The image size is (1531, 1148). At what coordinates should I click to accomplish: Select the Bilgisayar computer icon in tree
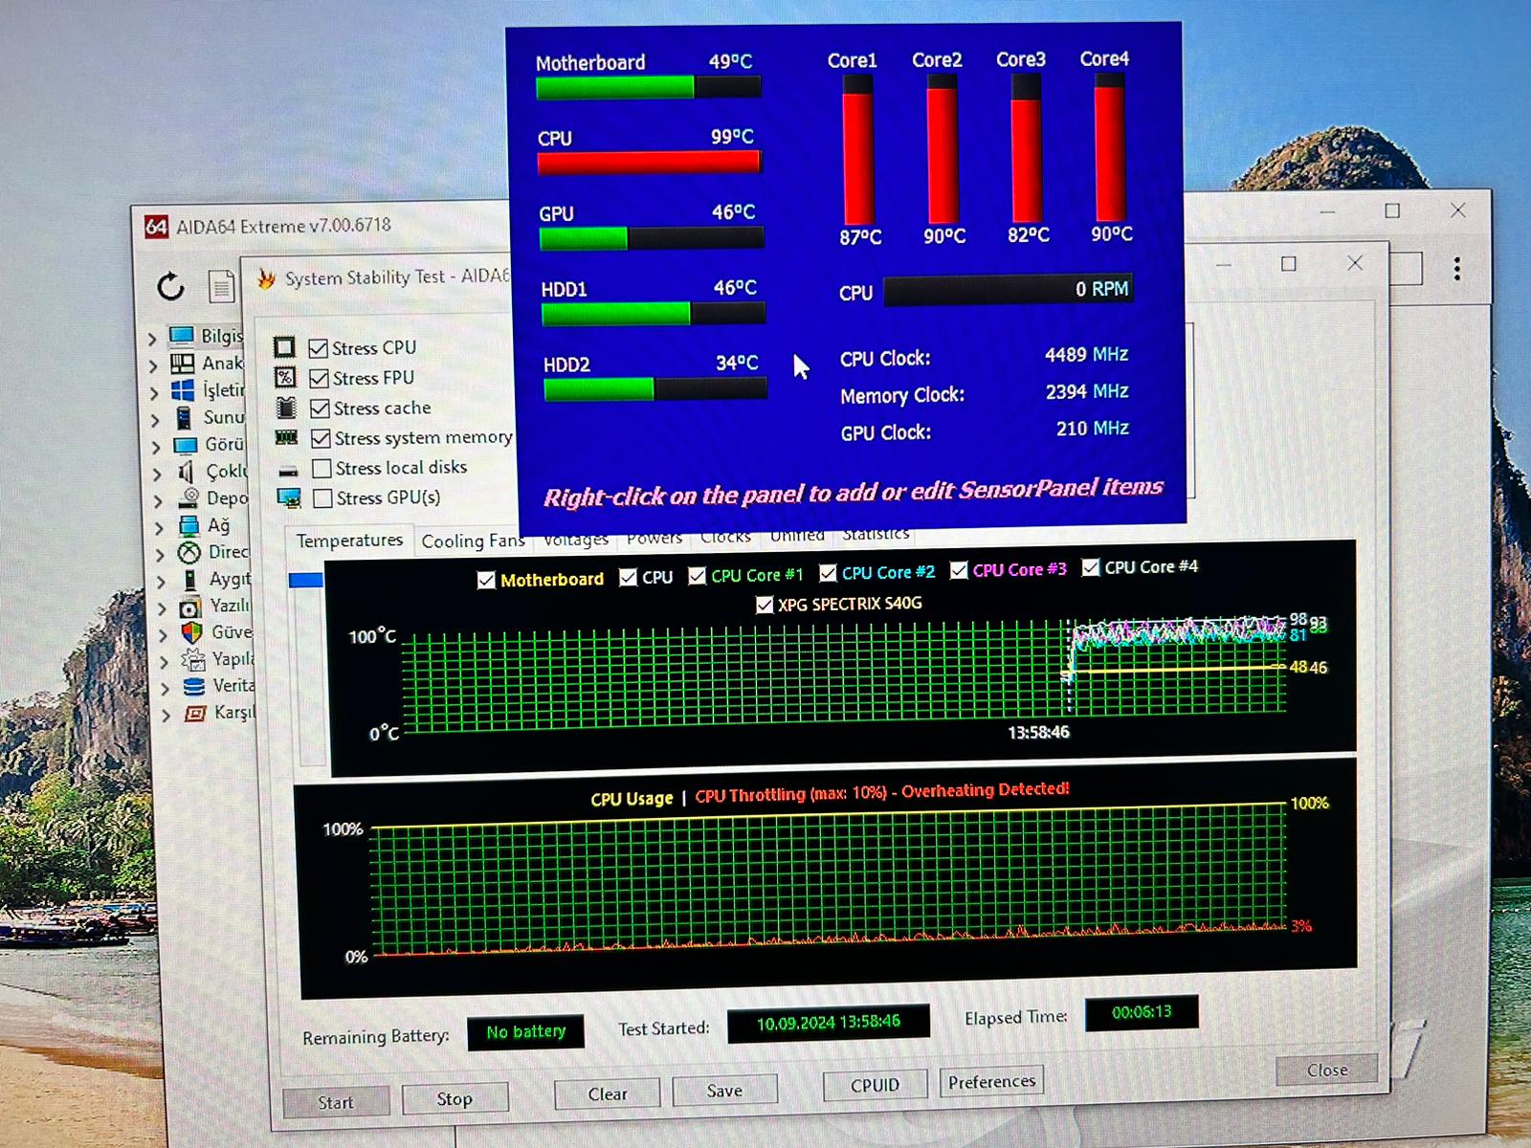[182, 336]
